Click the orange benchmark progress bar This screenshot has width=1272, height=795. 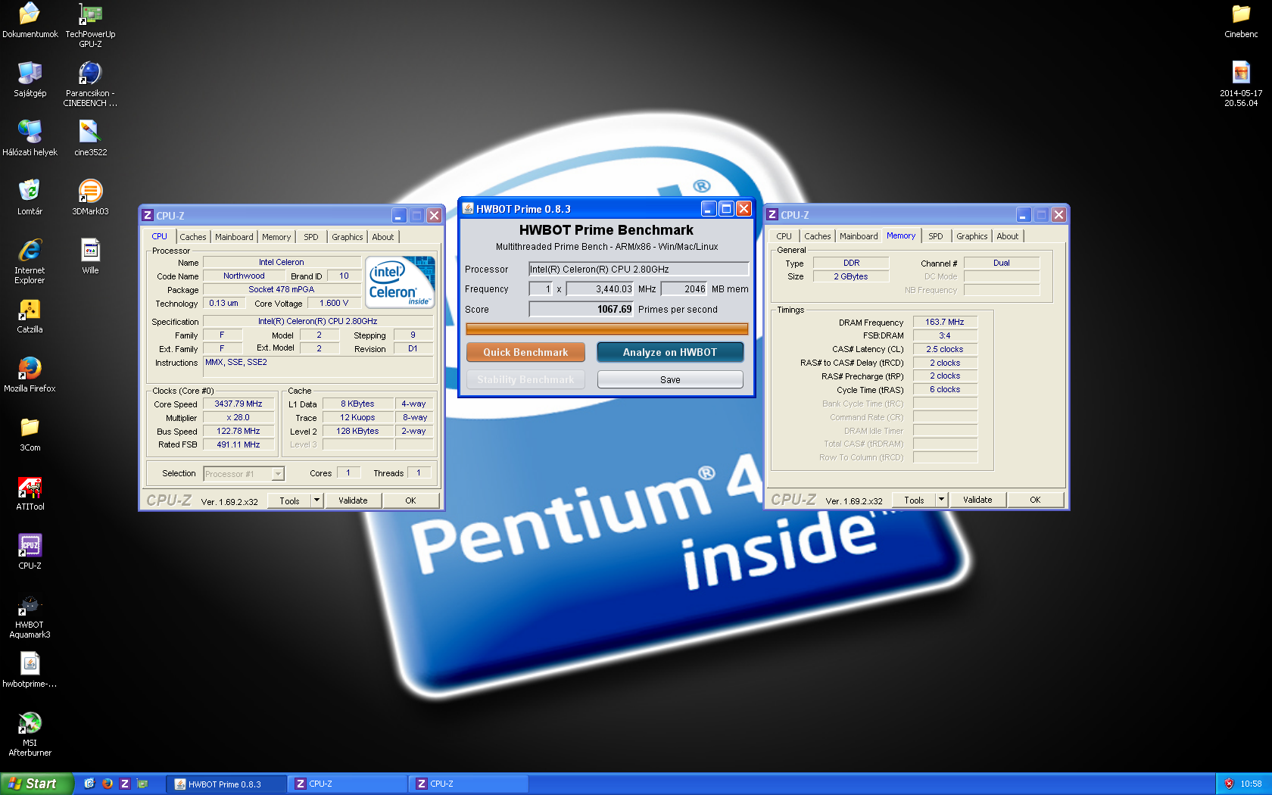click(606, 329)
